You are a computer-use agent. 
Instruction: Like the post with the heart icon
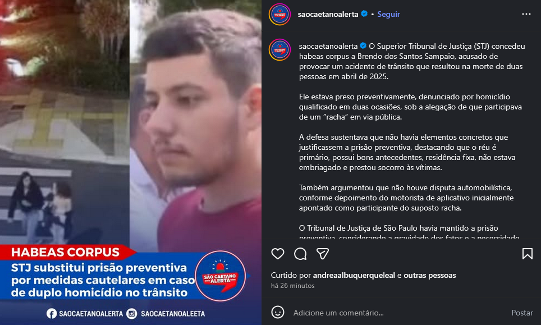click(x=277, y=254)
